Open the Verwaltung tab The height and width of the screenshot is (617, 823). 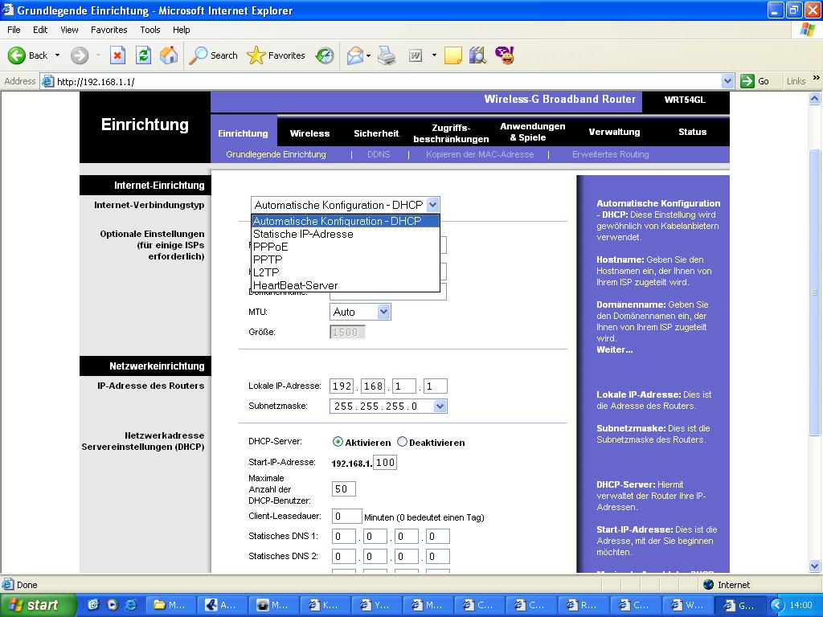[614, 132]
